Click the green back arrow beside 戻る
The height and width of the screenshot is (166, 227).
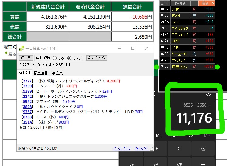[x=6, y=53]
